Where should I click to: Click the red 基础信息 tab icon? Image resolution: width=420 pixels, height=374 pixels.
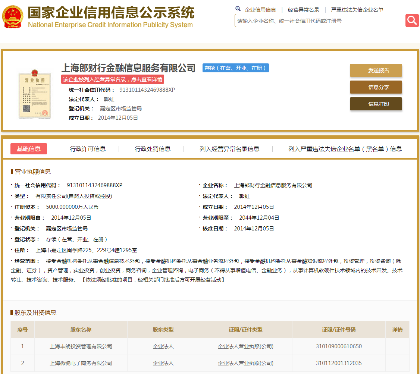point(28,148)
